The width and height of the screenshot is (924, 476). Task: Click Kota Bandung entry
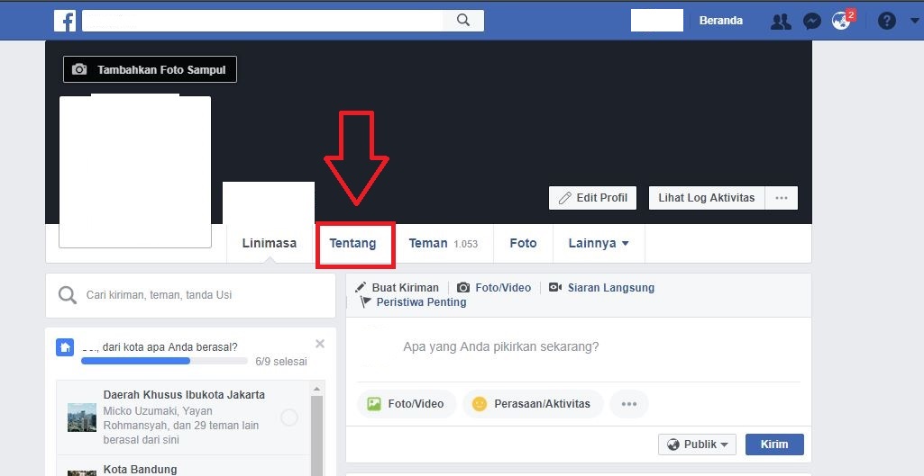(141, 469)
